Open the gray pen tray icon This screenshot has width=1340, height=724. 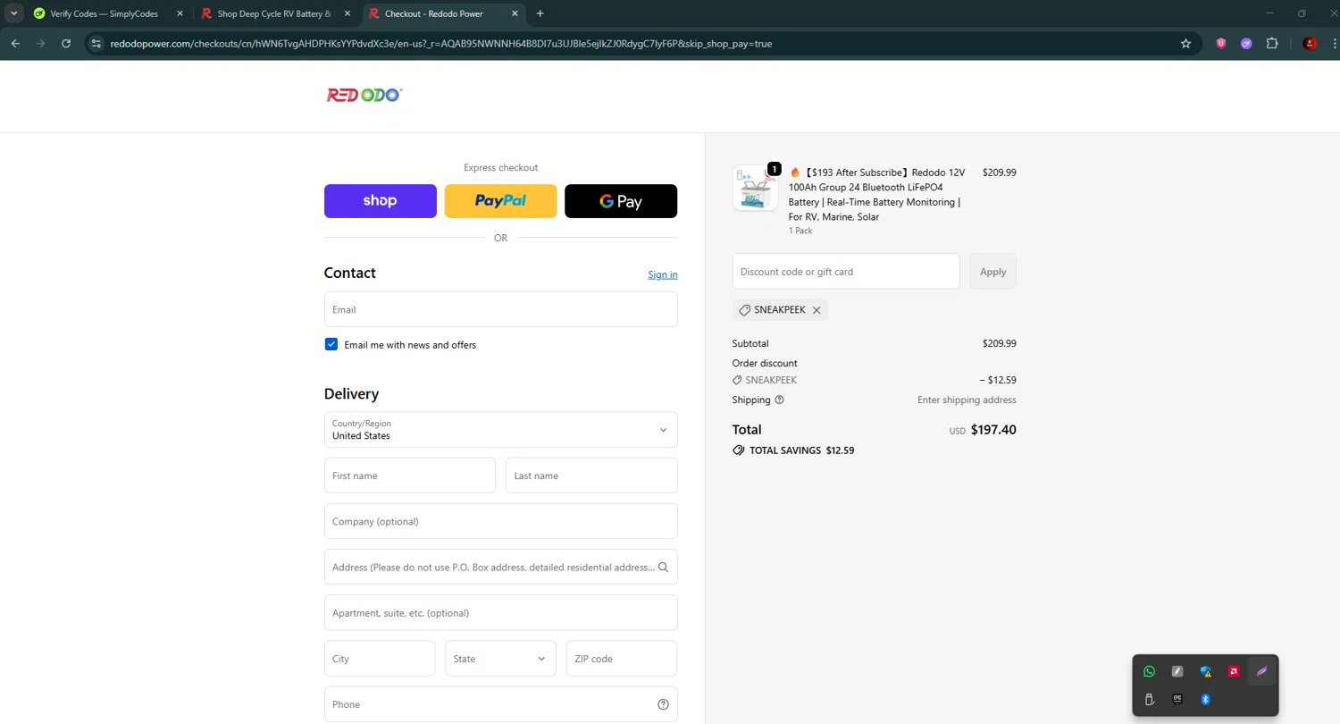point(1177,671)
